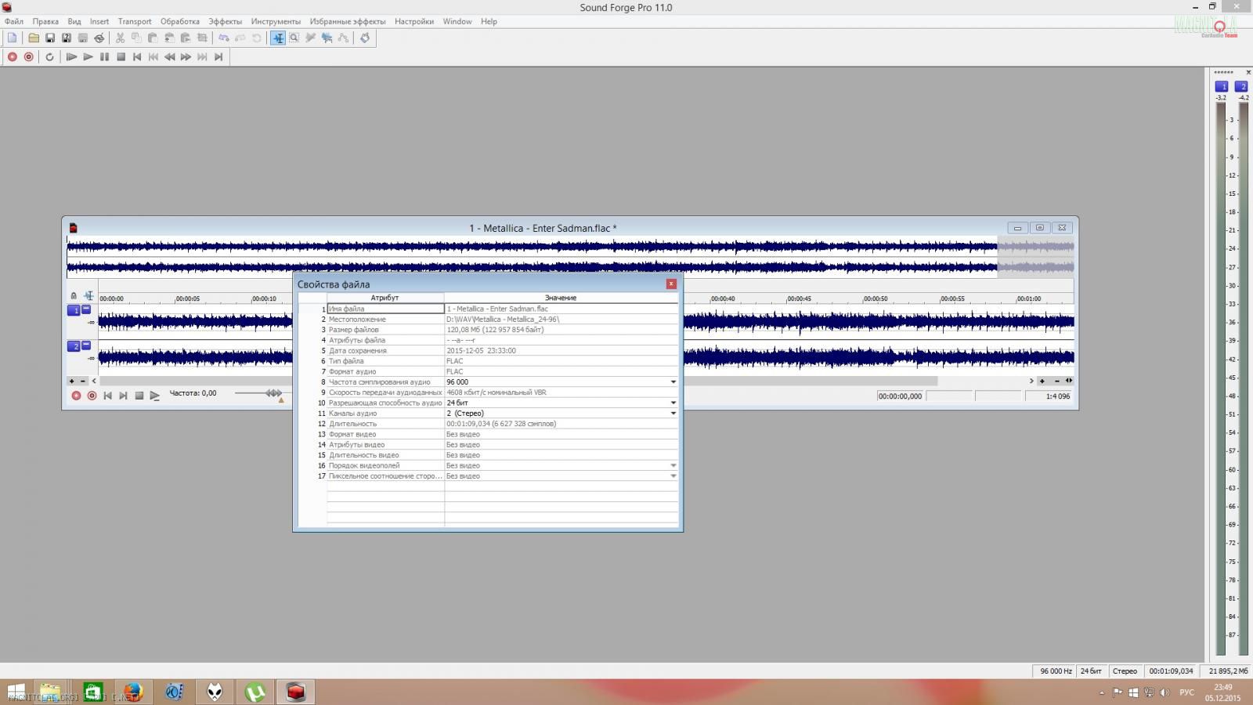Click Play button in the data window transport
This screenshot has height=705, width=1253.
click(154, 396)
